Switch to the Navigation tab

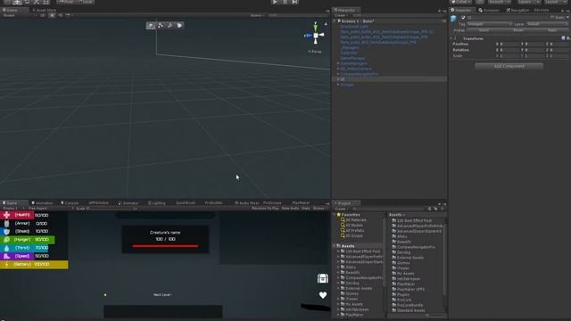coord(517,10)
